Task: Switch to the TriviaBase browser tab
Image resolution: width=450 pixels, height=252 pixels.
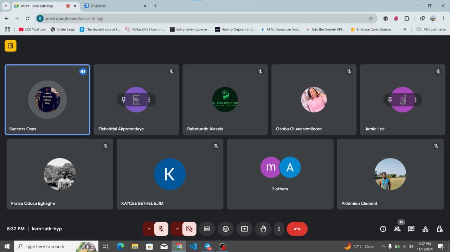Action: [112, 6]
